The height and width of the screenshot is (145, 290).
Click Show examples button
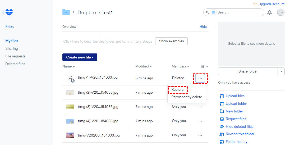point(171,41)
